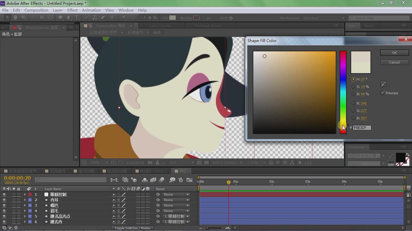
Task: Click pick whip for layer 内耳
Action: (x=158, y=200)
